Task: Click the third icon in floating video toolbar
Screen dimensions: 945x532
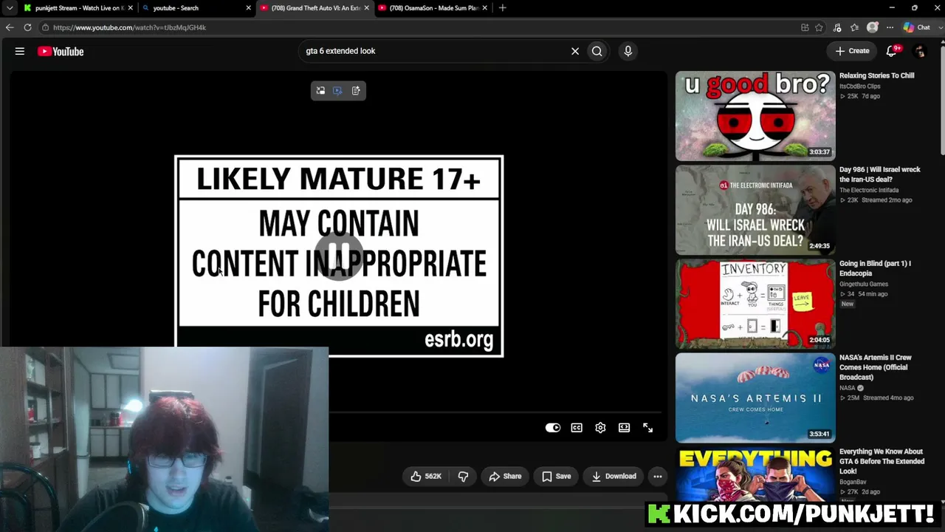Action: coord(356,91)
